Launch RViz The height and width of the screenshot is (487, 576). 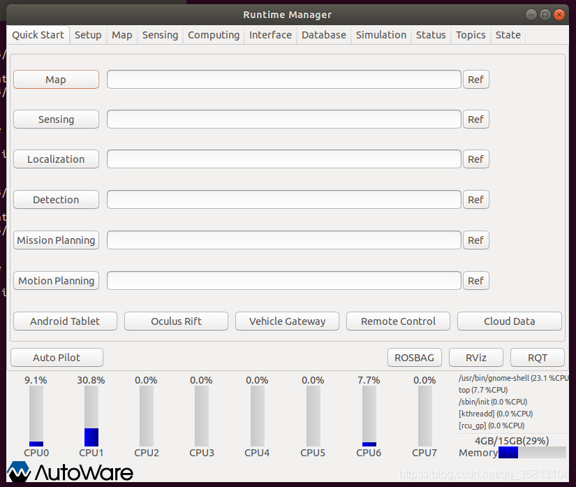coord(476,358)
